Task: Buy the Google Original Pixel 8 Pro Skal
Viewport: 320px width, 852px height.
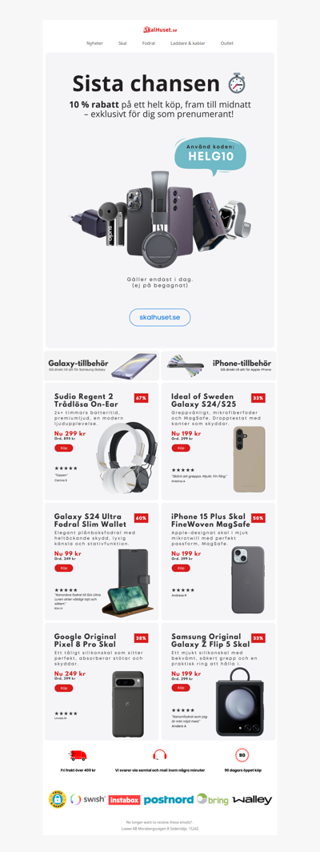Action: [63, 688]
